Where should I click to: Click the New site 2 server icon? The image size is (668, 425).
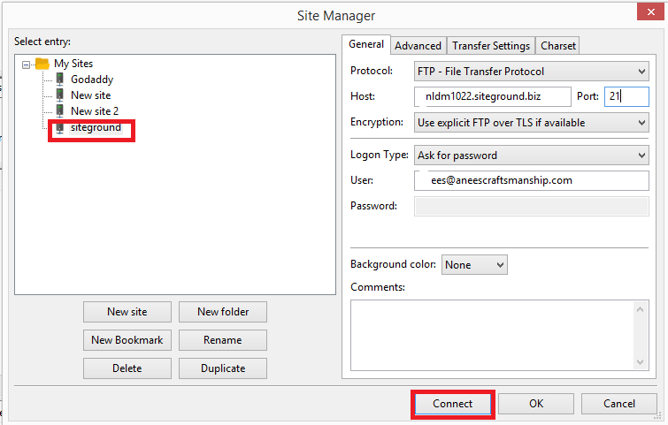[60, 110]
